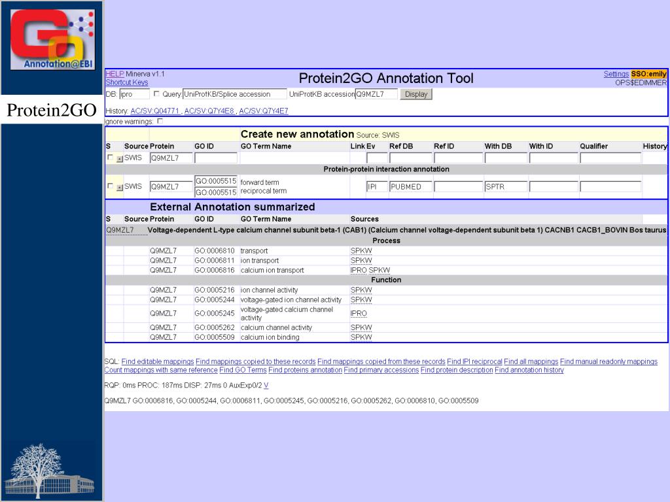Click the Link Ev field in the new annotation row
670x502 pixels.
tap(377, 158)
